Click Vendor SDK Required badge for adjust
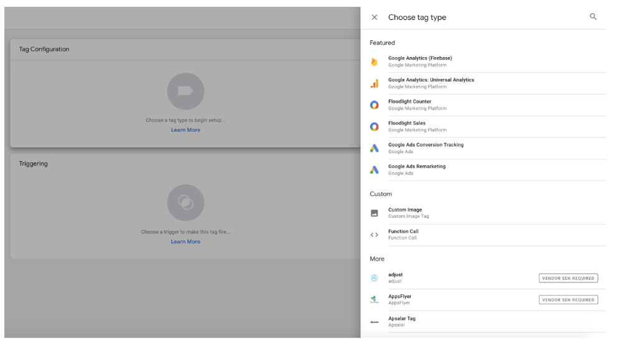 tap(568, 278)
